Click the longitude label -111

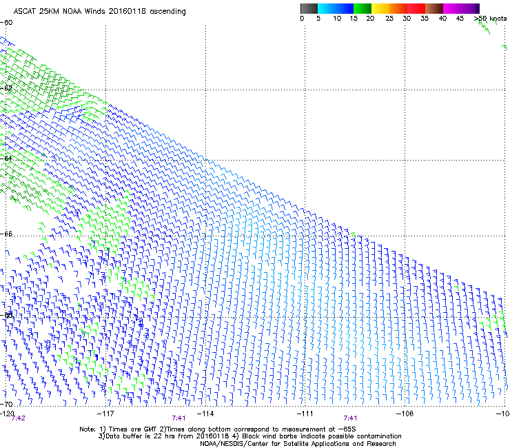[305, 414]
